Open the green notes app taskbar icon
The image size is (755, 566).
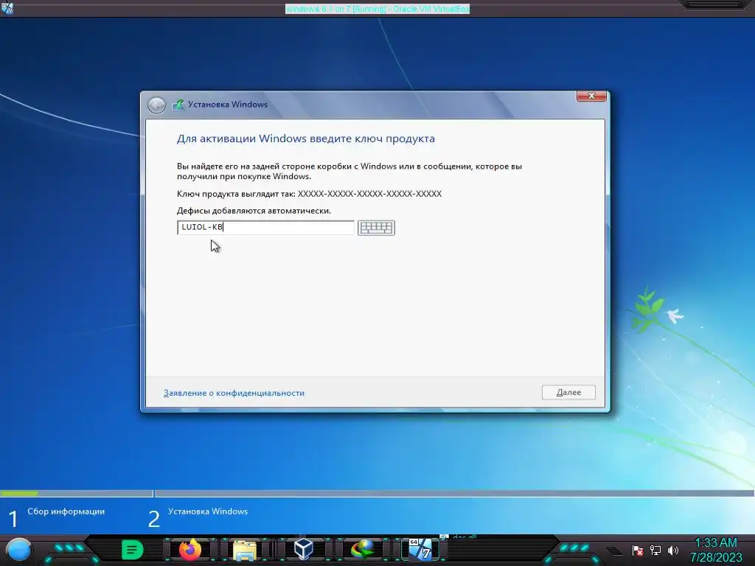pos(133,550)
